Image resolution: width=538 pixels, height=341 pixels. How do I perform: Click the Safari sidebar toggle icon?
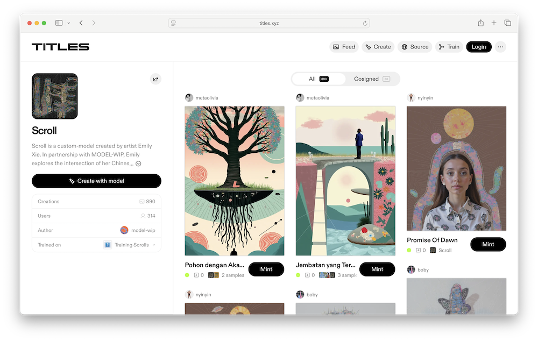pyautogui.click(x=59, y=23)
